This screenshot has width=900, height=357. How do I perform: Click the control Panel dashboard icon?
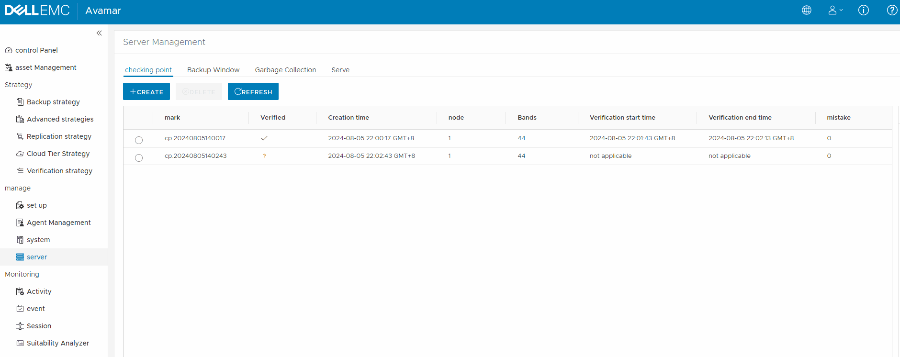[x=9, y=50]
